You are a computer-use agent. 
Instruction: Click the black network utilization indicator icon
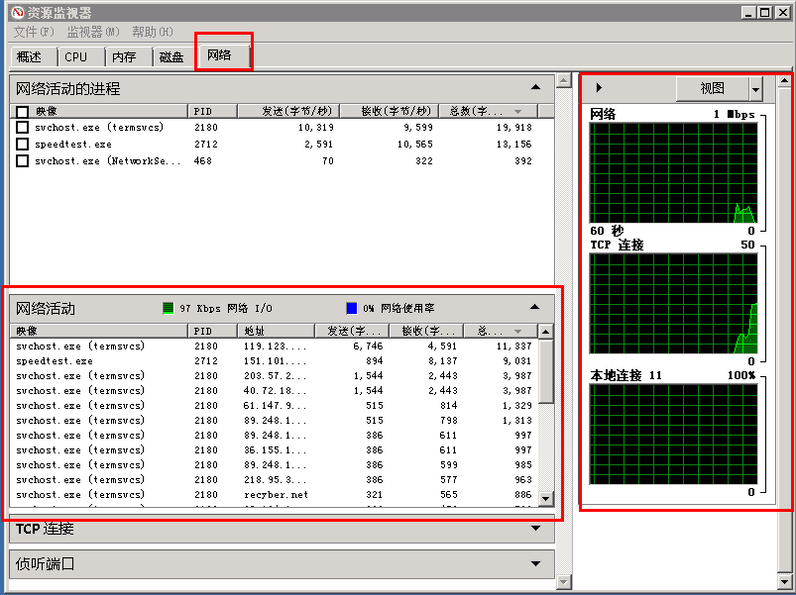click(x=352, y=308)
